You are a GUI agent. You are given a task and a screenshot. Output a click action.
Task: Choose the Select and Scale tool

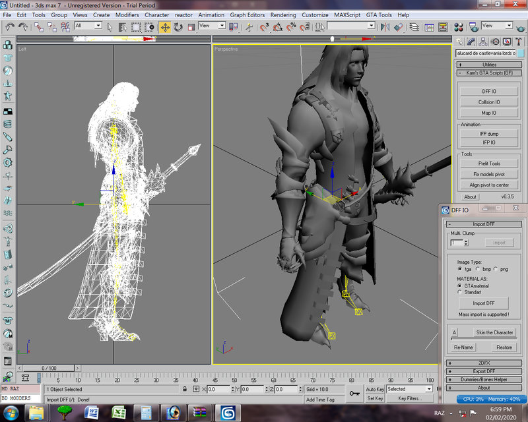point(191,27)
